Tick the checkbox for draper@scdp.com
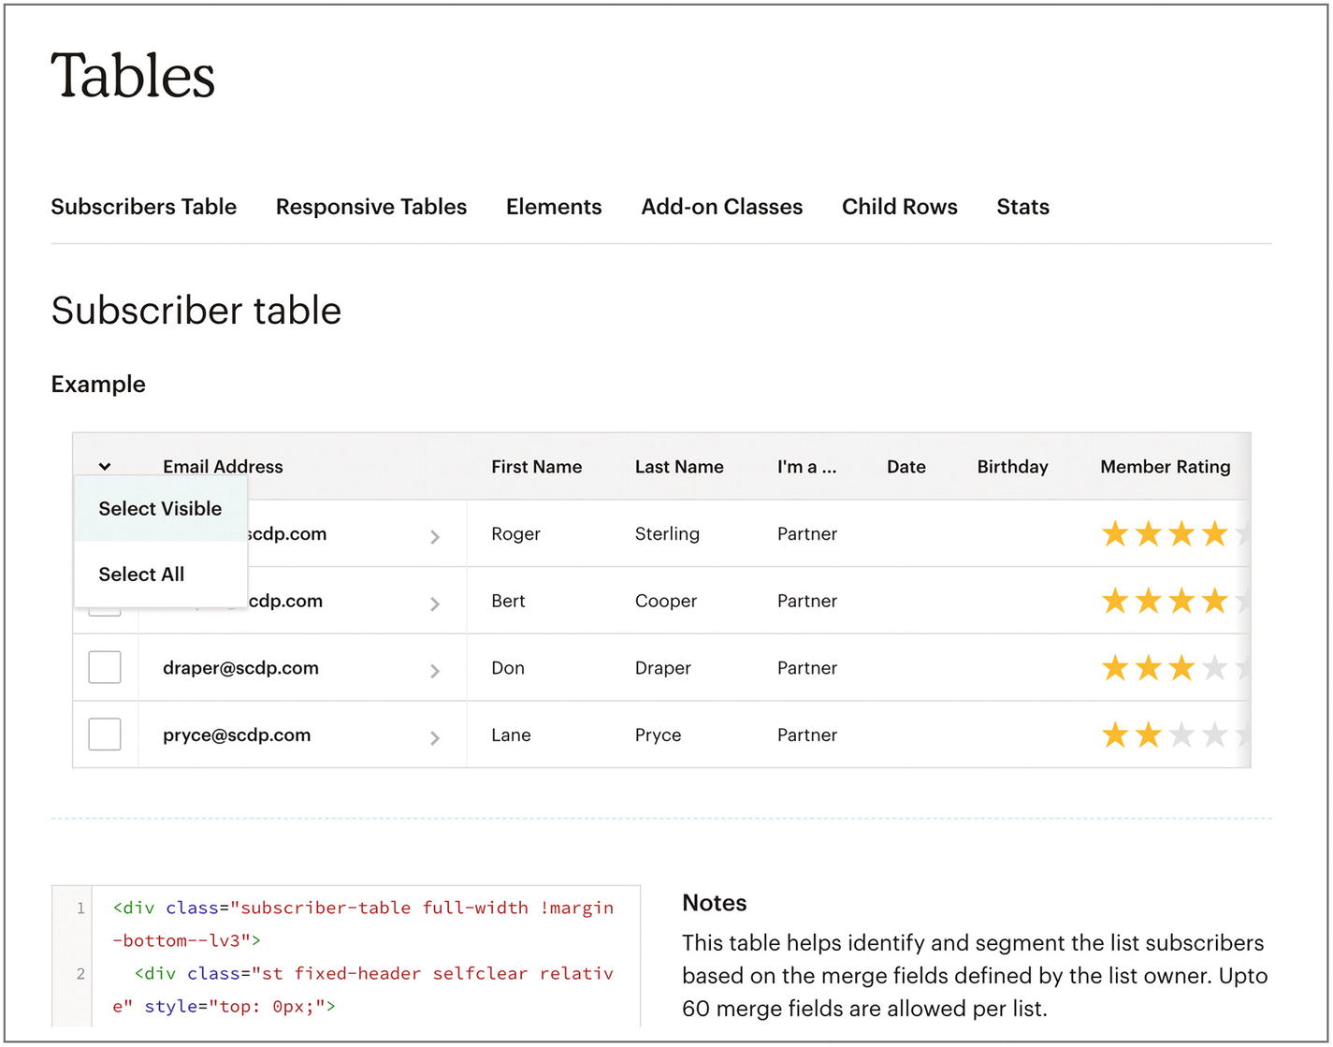 [x=105, y=668]
